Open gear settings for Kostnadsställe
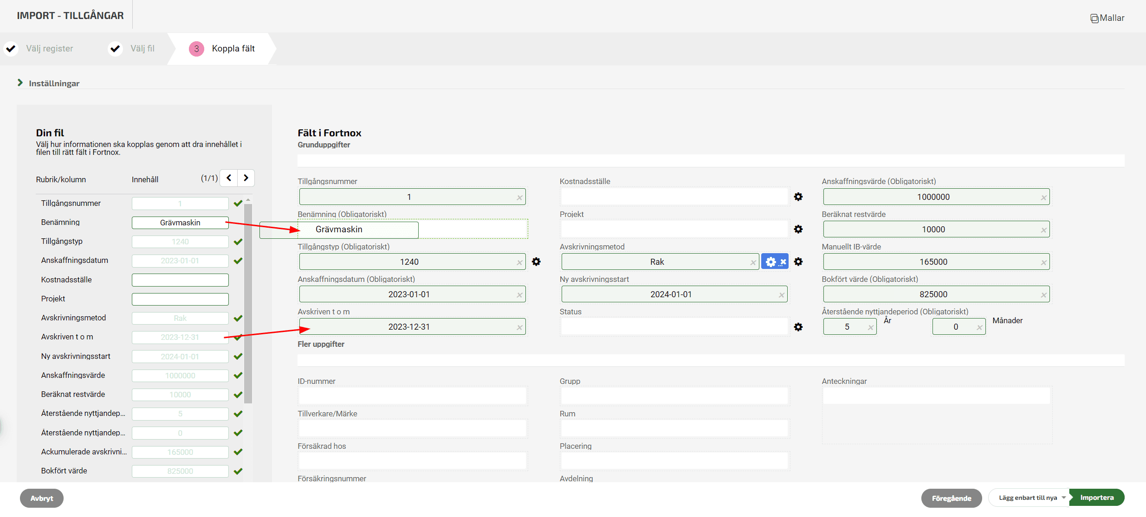Image resolution: width=1146 pixels, height=517 pixels. (x=798, y=197)
